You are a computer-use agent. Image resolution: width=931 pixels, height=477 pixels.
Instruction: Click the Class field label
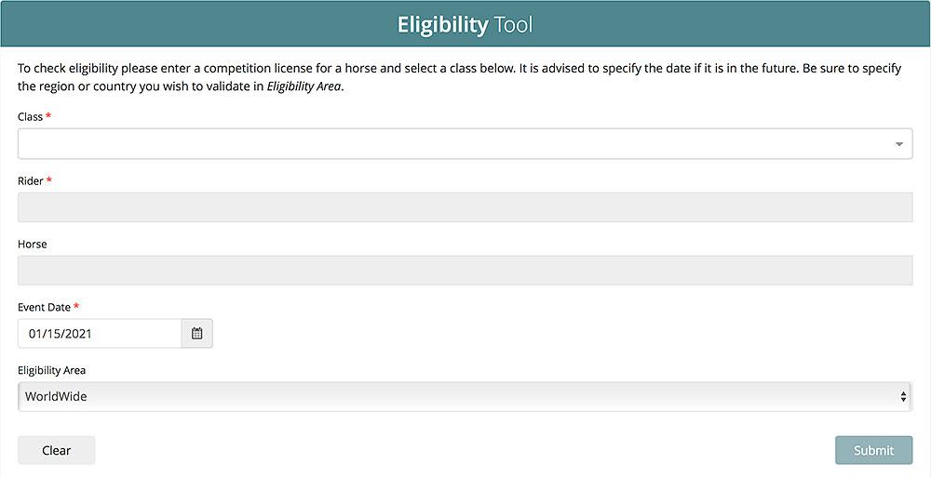point(30,117)
